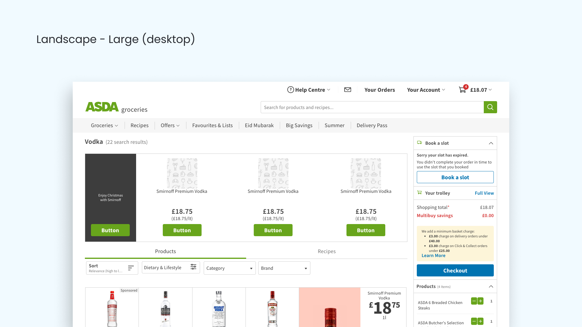This screenshot has width=582, height=327.
Task: Click the green search magnifier button
Action: pos(490,107)
